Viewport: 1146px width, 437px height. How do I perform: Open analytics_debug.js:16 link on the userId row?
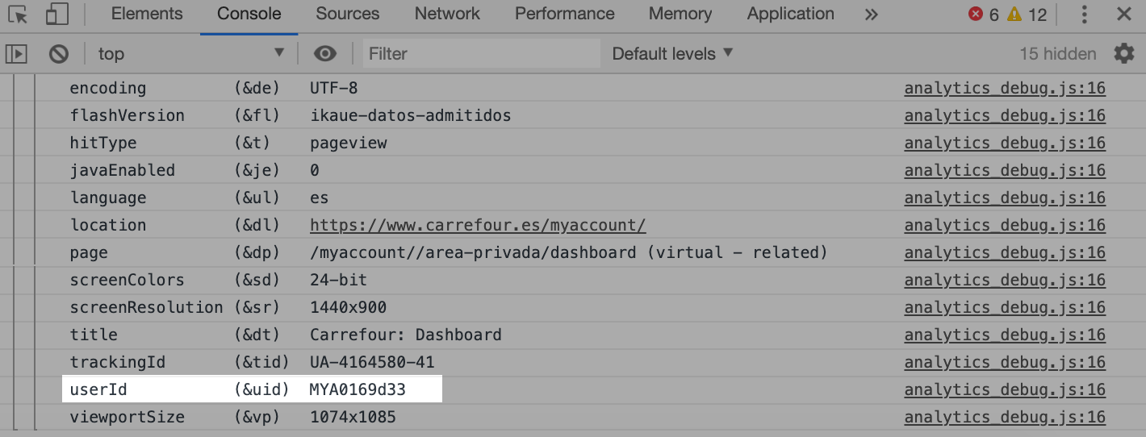click(1005, 390)
